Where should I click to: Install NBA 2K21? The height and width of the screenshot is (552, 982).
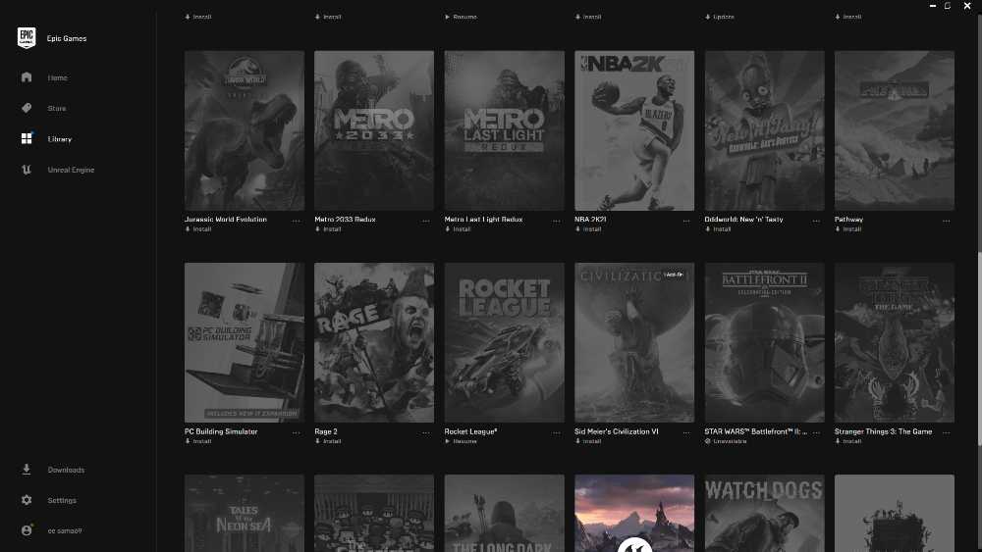coord(588,229)
